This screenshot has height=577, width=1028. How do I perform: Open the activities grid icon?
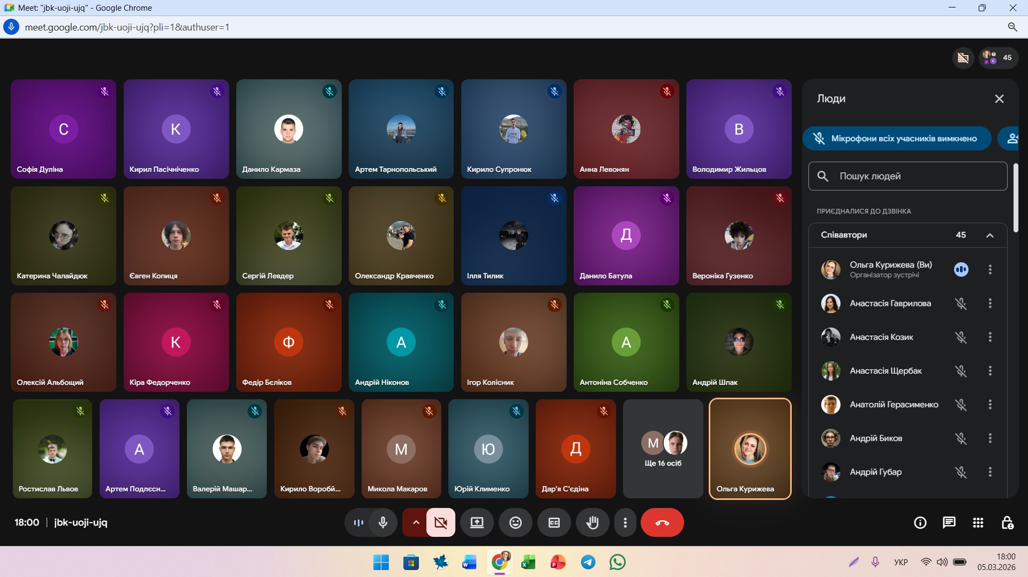pos(978,522)
